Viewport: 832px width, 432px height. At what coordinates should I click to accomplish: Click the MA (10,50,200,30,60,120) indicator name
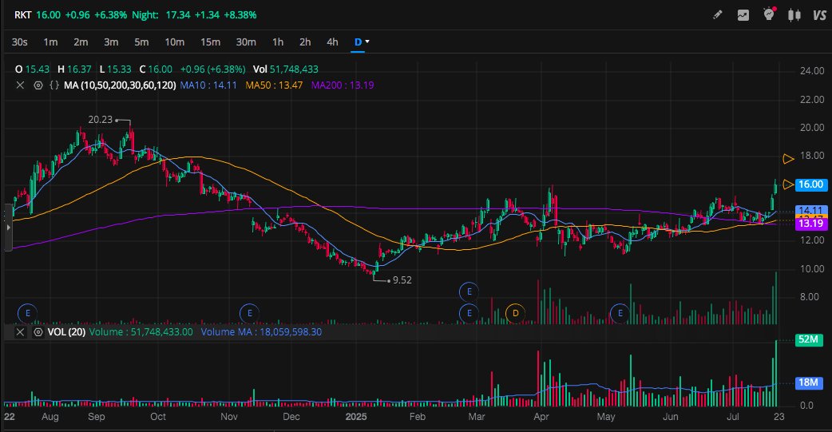coord(120,85)
